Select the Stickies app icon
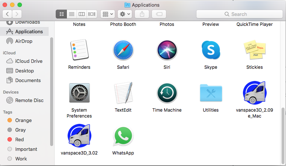The image size is (286, 166). click(255, 50)
